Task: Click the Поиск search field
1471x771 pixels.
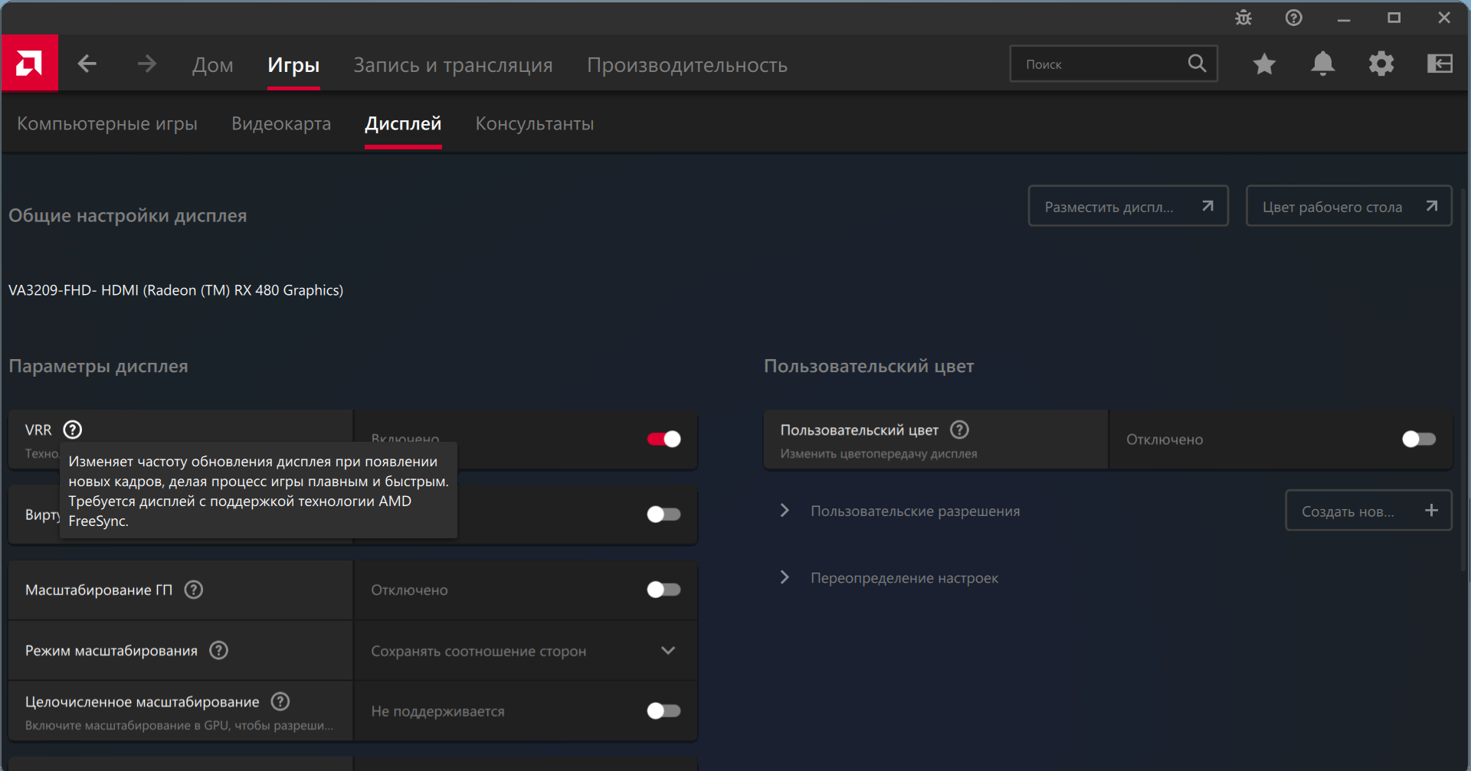Action: pos(1113,64)
